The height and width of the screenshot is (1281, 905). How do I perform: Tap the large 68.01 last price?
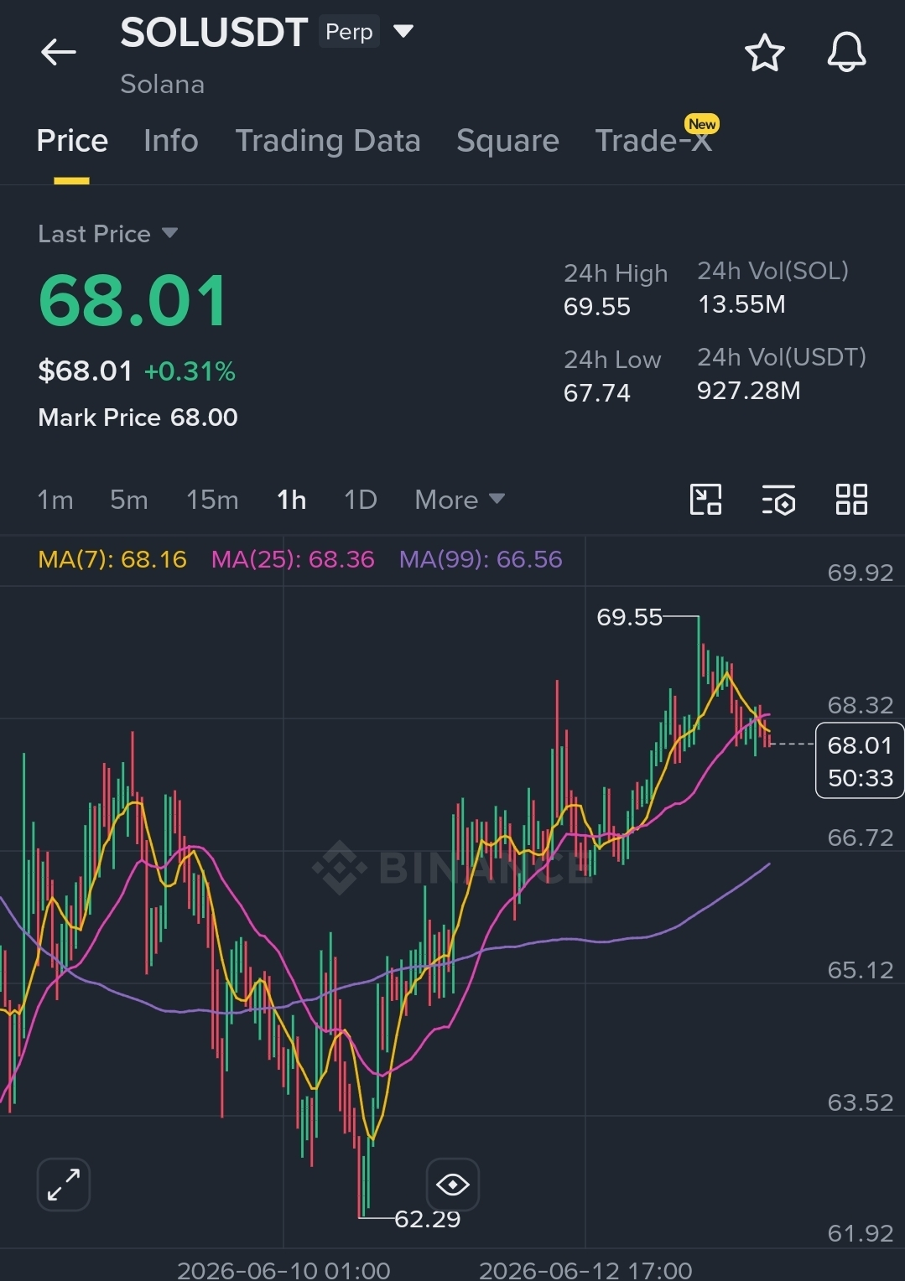click(133, 301)
